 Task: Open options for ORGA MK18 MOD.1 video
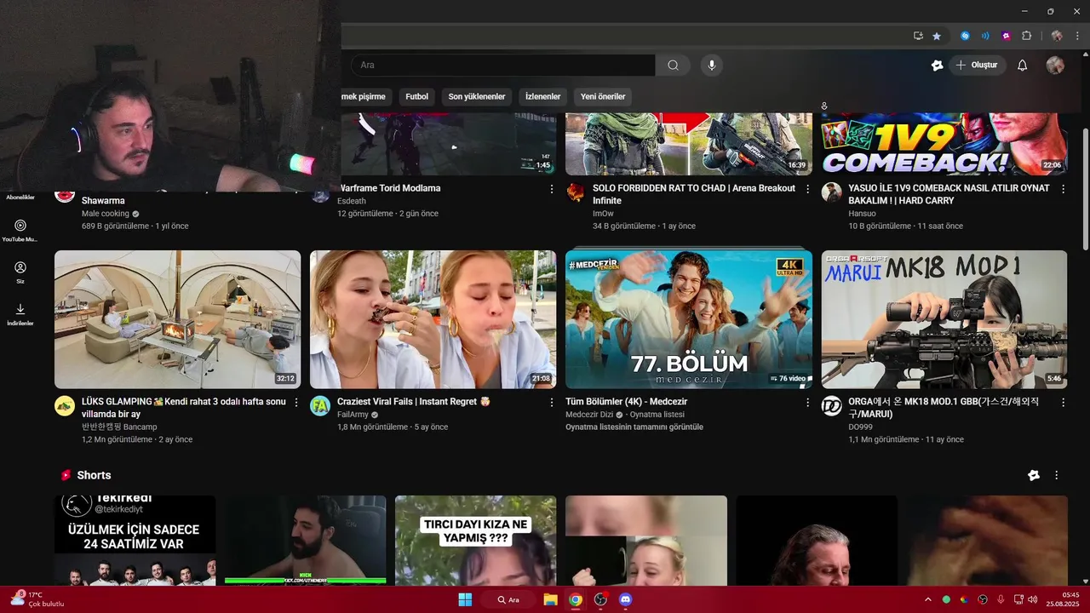[1063, 402]
